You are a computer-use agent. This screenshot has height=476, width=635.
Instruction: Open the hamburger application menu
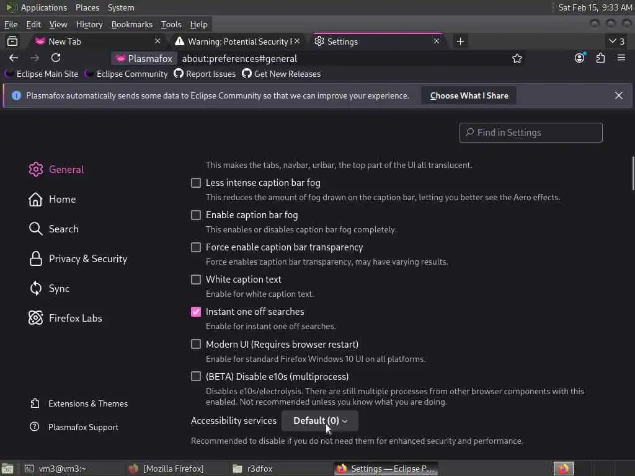(x=621, y=58)
